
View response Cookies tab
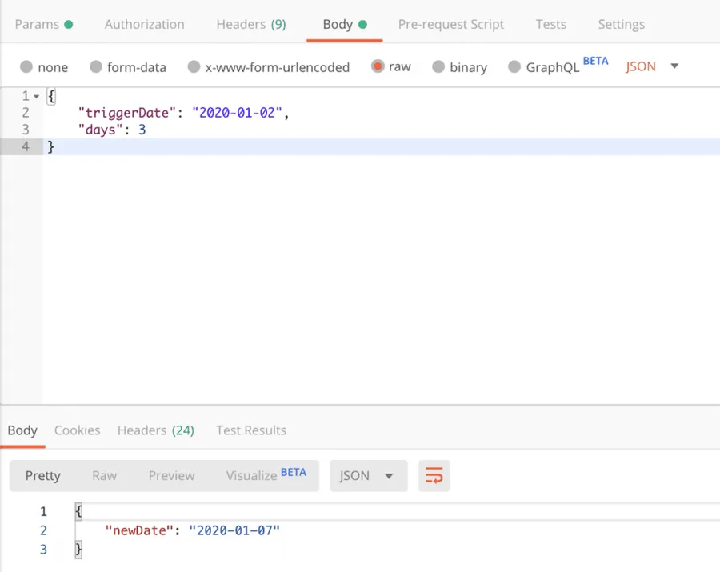77,430
